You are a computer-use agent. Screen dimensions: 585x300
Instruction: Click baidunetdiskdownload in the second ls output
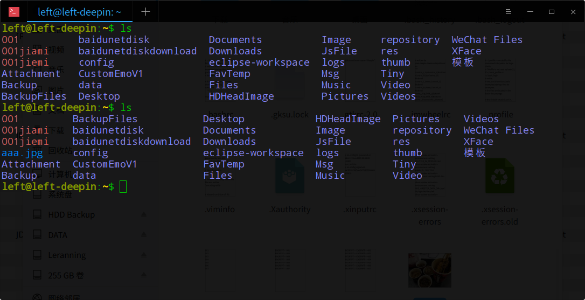[x=131, y=142]
